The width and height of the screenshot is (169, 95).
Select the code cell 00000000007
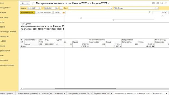pos(50,44)
